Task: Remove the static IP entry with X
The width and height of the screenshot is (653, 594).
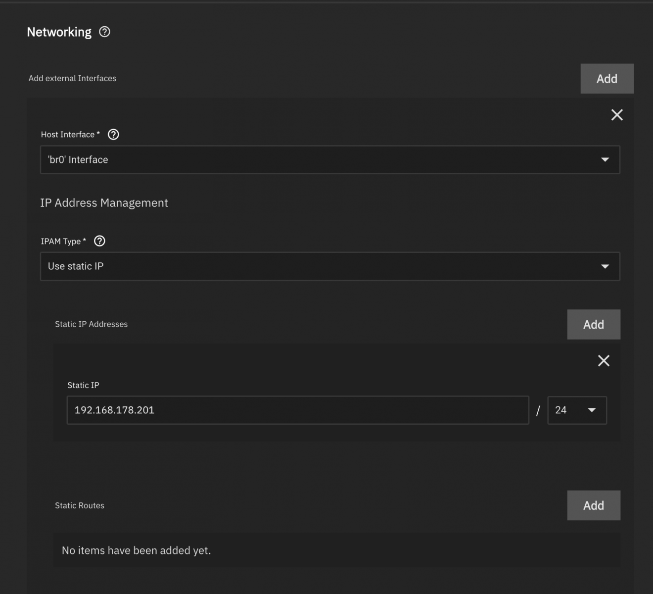Action: [604, 361]
